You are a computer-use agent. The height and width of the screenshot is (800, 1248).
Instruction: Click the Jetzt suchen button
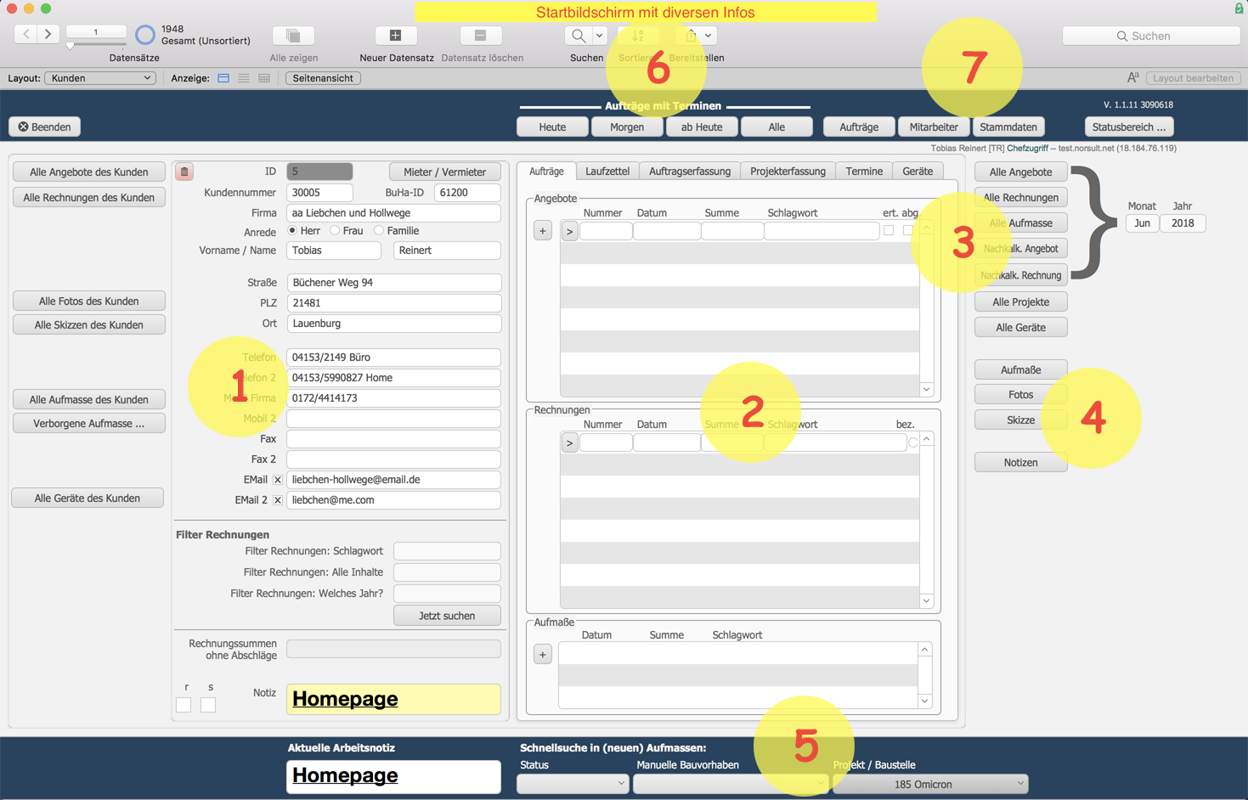pos(447,616)
